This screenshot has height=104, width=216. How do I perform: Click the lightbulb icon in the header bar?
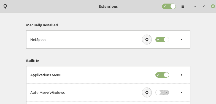5,6
